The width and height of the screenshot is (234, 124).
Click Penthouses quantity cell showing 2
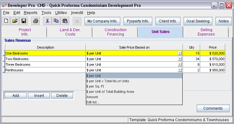(x=191, y=70)
